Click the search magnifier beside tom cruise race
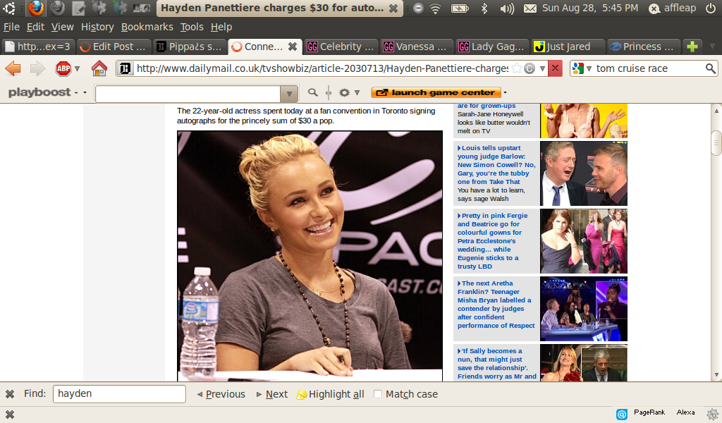This screenshot has width=722, height=423. pos(711,68)
